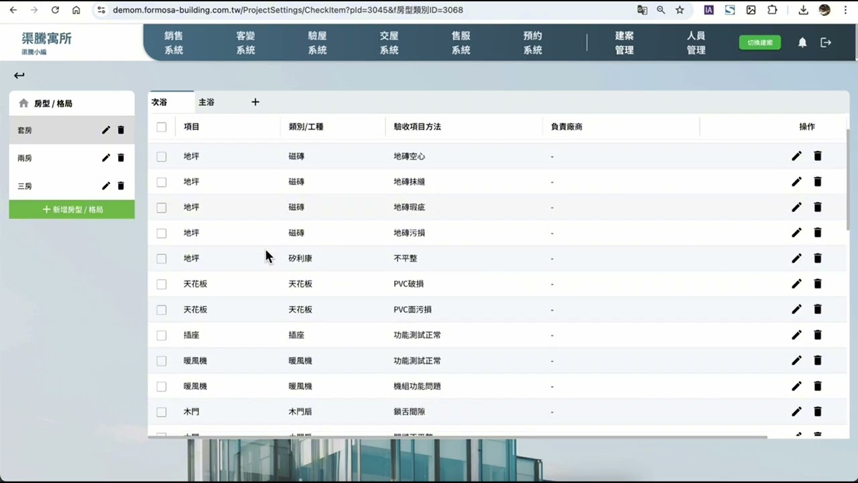Open the 人員管理 menu
This screenshot has height=483, width=858.
pyautogui.click(x=696, y=43)
